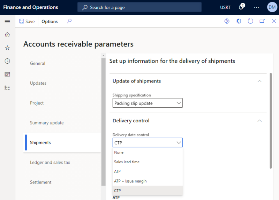Open page in new window icon
The image size is (279, 200).
pyautogui.click(x=262, y=21)
